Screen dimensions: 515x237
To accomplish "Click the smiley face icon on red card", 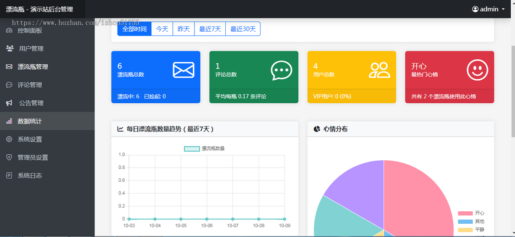I will pos(478,70).
